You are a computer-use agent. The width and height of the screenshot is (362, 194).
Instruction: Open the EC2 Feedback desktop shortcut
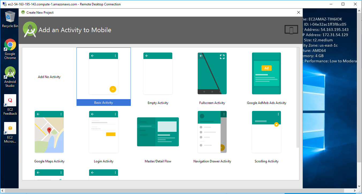point(10,105)
